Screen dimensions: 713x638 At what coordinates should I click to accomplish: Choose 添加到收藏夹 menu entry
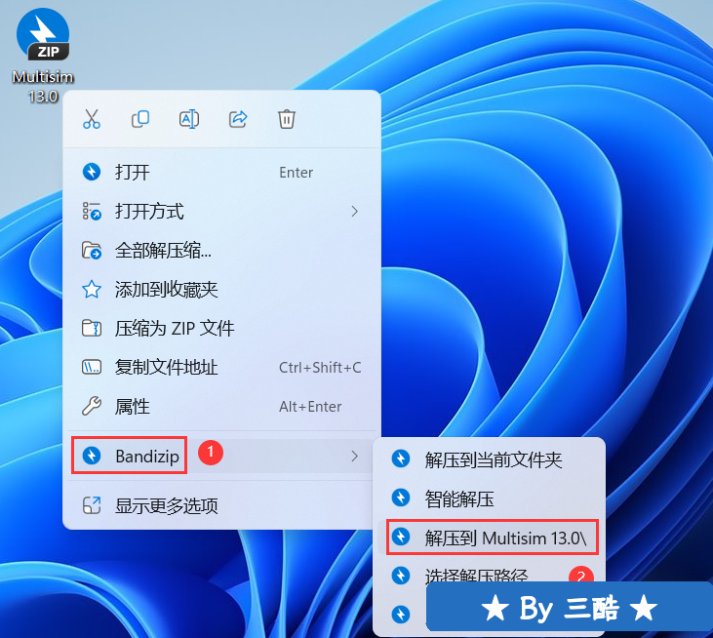(222, 290)
